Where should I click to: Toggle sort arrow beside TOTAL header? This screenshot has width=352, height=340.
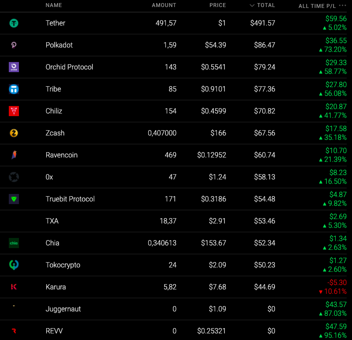(252, 5)
